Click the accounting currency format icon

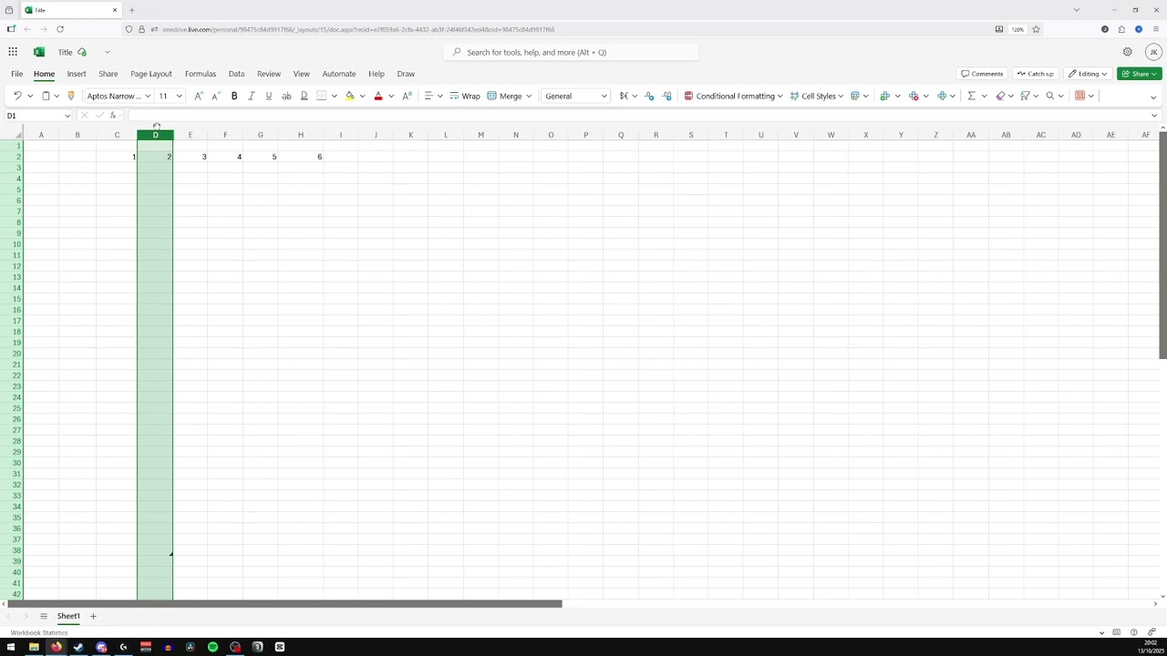624,96
